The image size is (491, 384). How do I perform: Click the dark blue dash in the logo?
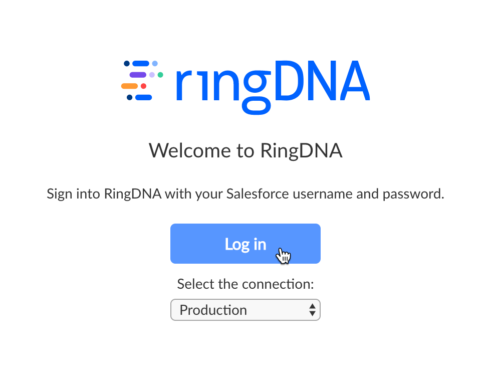tap(127, 63)
